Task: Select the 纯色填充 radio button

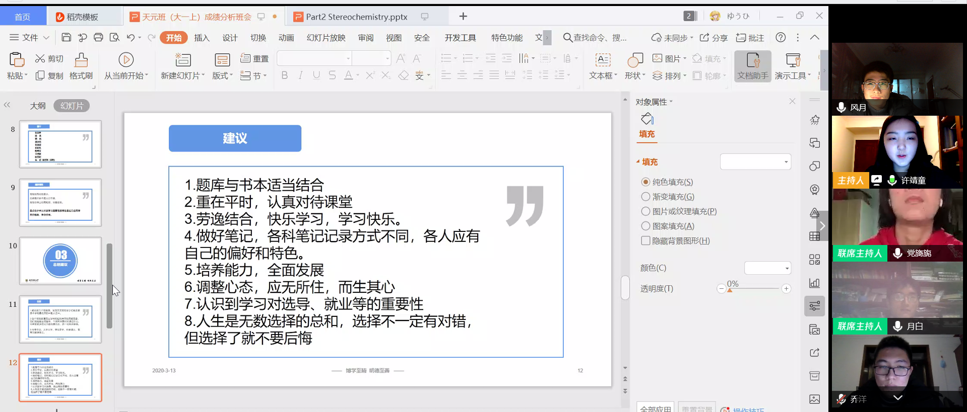Action: 646,182
